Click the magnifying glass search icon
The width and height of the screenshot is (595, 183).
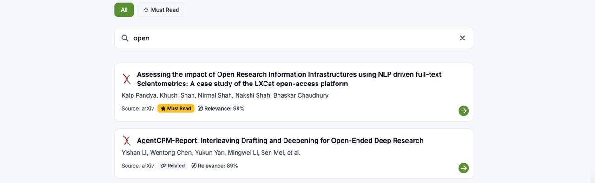pyautogui.click(x=125, y=38)
